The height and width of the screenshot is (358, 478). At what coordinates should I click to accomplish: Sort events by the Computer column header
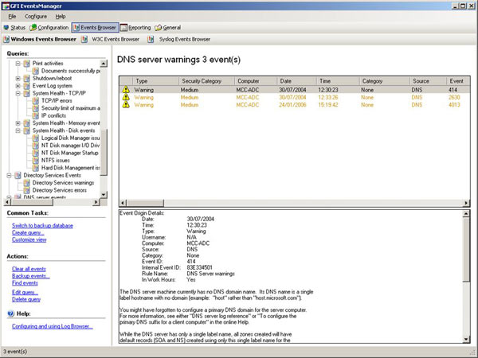(256, 81)
